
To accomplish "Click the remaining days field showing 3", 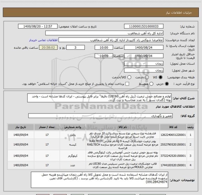I will click(x=75, y=48).
